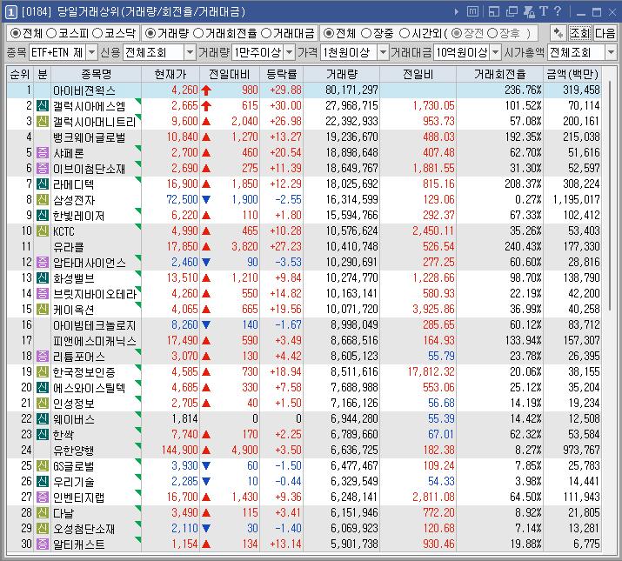Click the 신 badge next to 삼성전자
This screenshot has height=561, width=622.
[x=43, y=199]
